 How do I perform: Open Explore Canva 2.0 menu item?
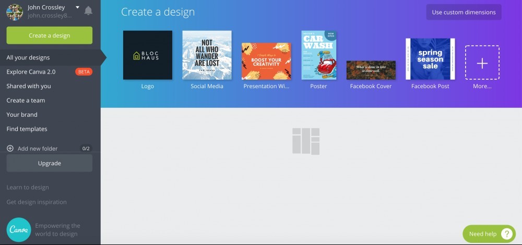pos(31,72)
